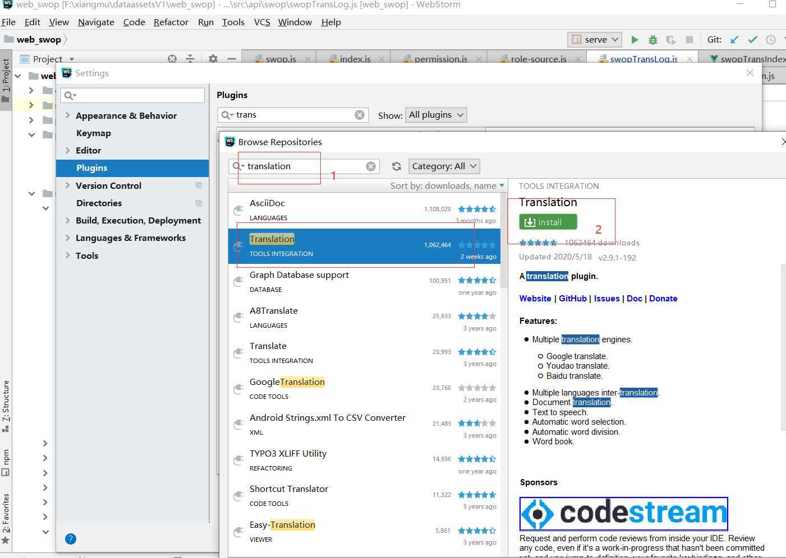The width and height of the screenshot is (786, 558).
Task: Expand the Editor settings section
Action: tap(67, 150)
